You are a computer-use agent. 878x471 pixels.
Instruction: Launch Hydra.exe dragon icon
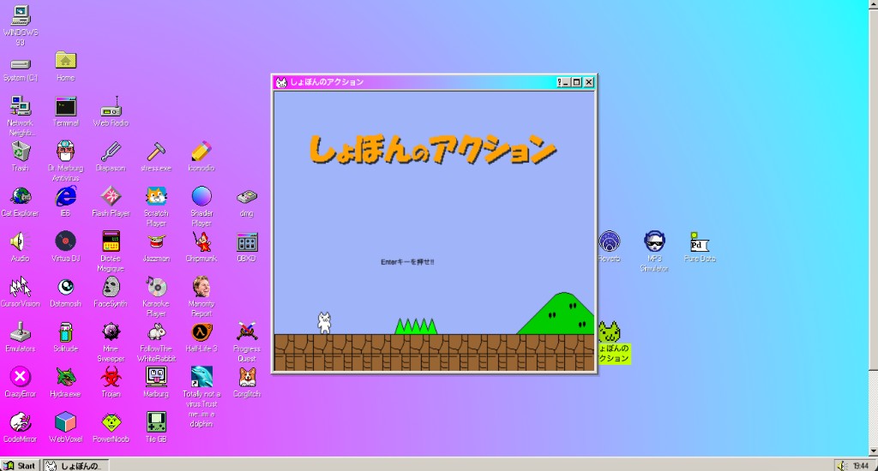(x=65, y=377)
